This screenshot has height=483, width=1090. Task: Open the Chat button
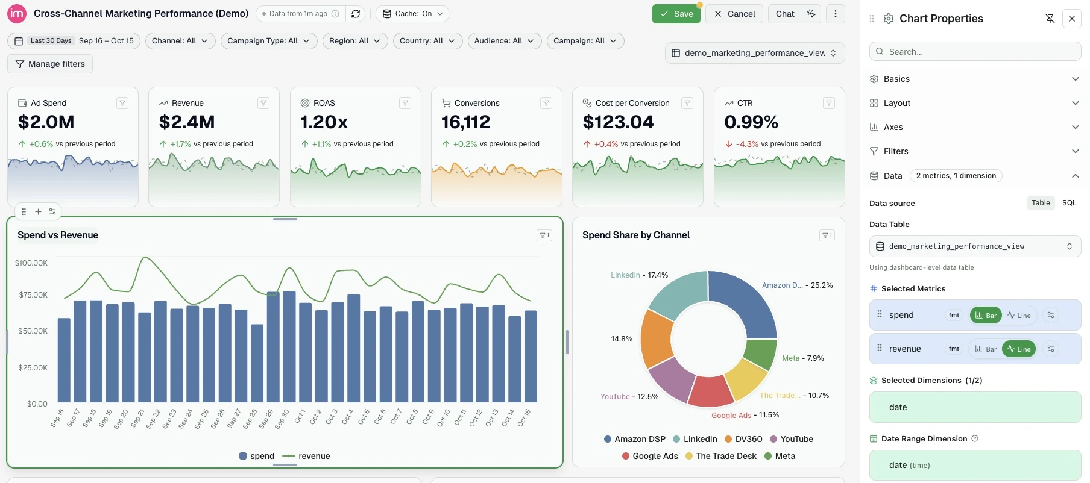pos(785,14)
